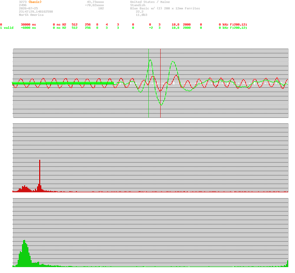The height and width of the screenshot is (273, 295).
Task: Click the altitude value 102
Action: pyautogui.click(x=101, y=8)
